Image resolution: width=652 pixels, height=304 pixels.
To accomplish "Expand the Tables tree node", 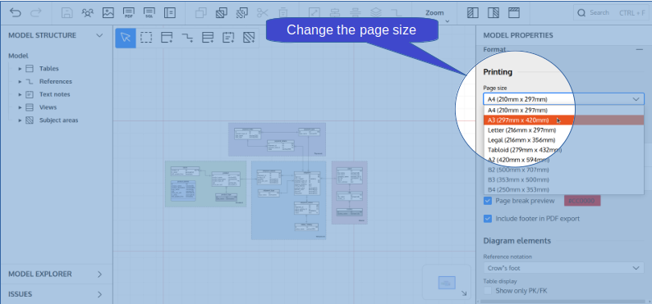I will [20, 69].
